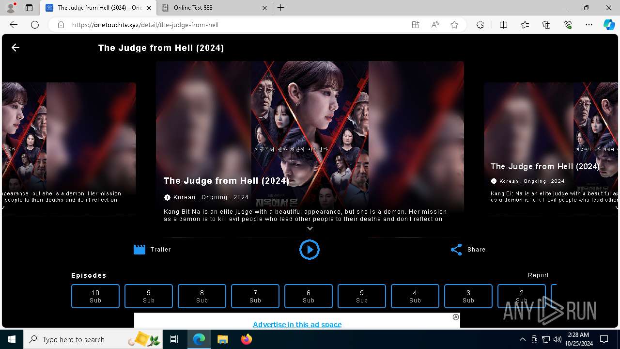Click the info icon beside Korean
This screenshot has height=349, width=620.
pyautogui.click(x=167, y=197)
